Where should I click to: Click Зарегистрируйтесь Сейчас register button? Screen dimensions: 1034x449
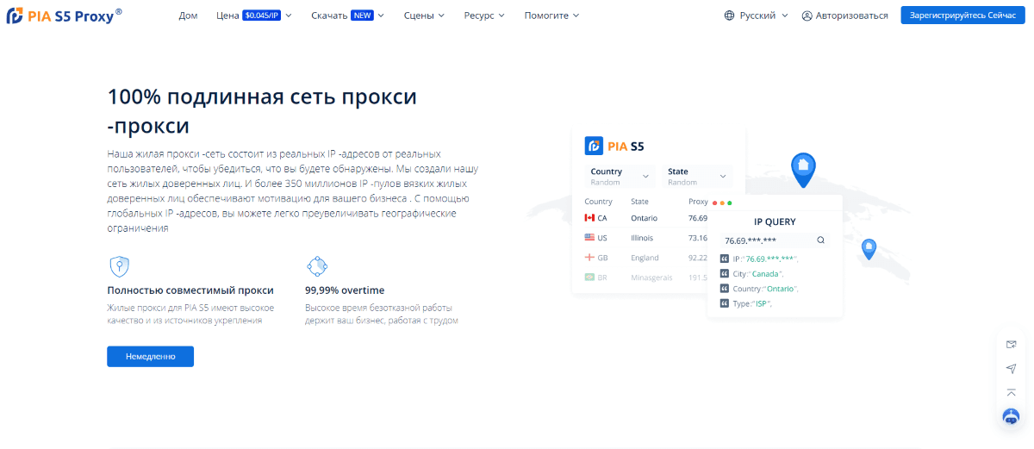coord(962,16)
